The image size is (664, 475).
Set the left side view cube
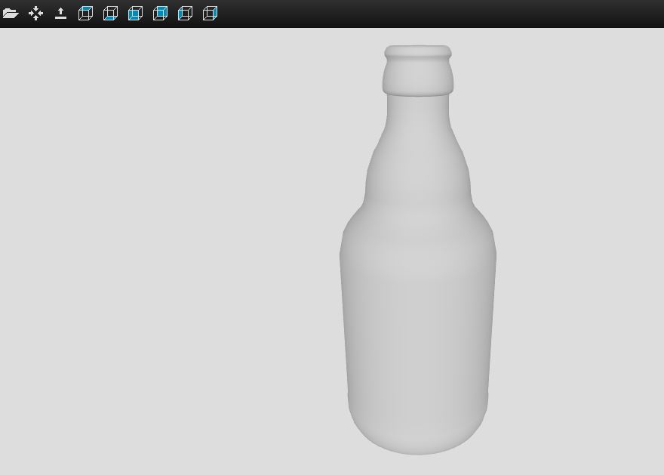[x=185, y=14]
